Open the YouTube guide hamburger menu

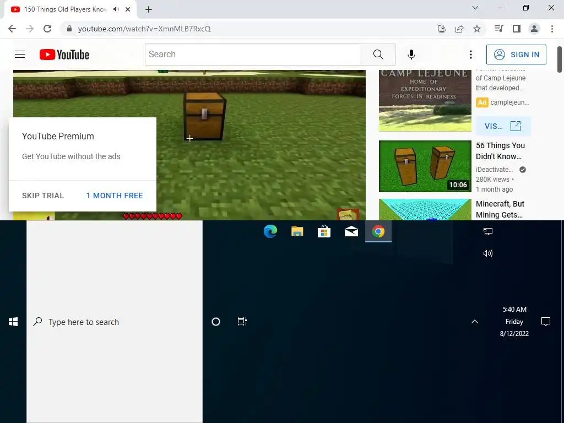[20, 55]
